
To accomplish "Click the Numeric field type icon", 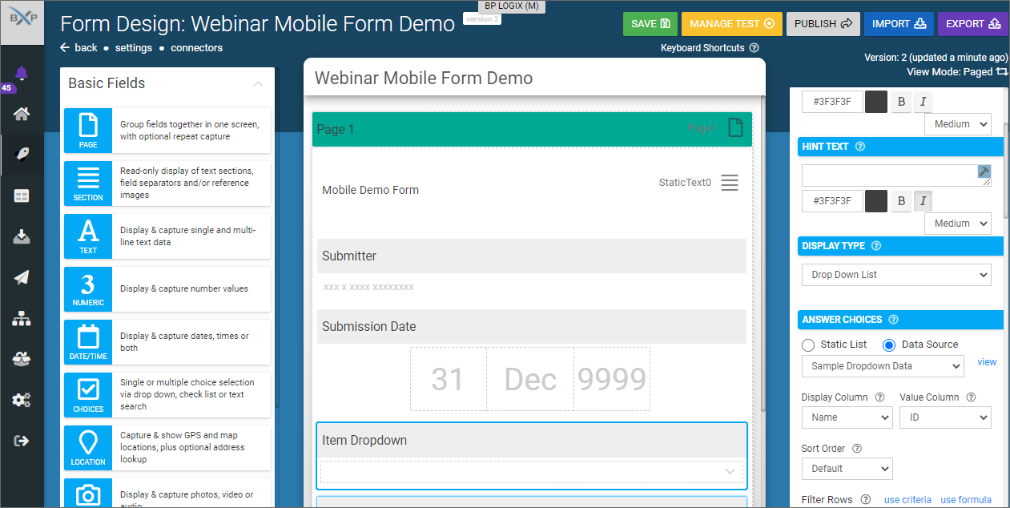I will point(88,289).
